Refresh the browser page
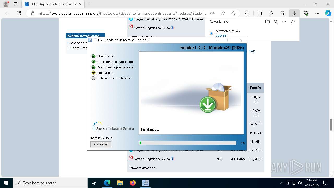The image size is (334, 188). [19, 13]
